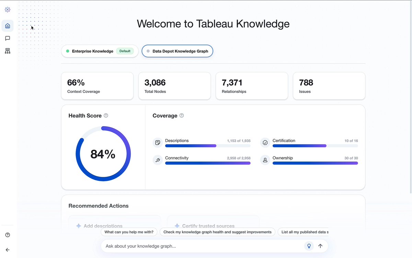The width and height of the screenshot is (412, 258).
Task: Open the 66% Context Coverage card
Action: click(97, 86)
